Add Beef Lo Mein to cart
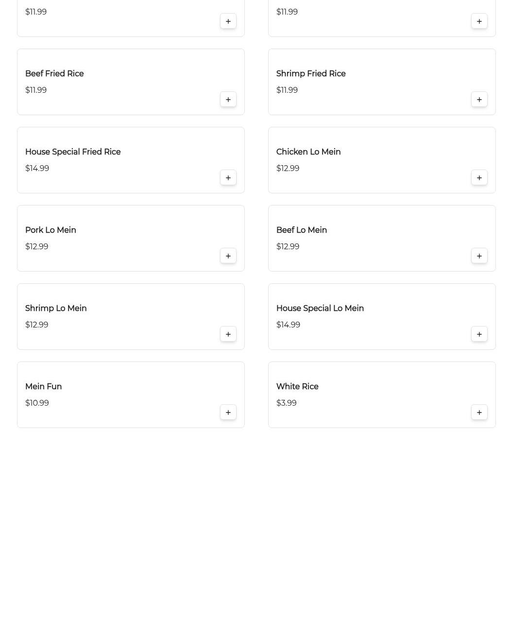Image resolution: width=510 pixels, height=619 pixels. (479, 256)
